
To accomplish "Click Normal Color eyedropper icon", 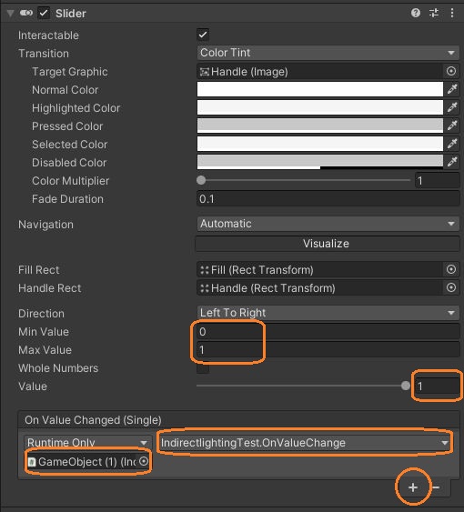I will tap(452, 89).
